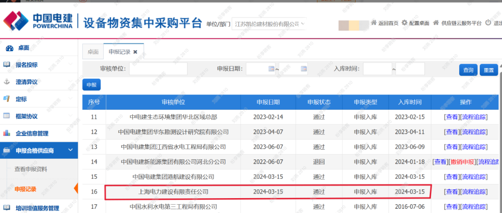Click the dashboard icon beside 桌面
This screenshot has height=213, width=502.
point(9,48)
